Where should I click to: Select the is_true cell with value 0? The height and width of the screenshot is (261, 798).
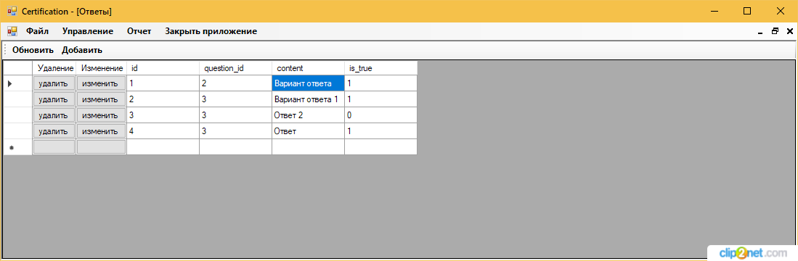pos(381,115)
